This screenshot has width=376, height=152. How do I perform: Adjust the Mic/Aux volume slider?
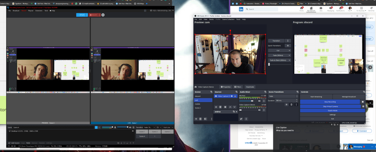249,101
